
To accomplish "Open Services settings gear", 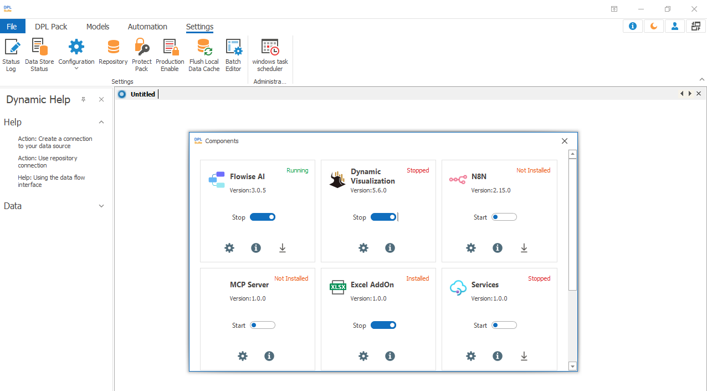I will coord(471,356).
